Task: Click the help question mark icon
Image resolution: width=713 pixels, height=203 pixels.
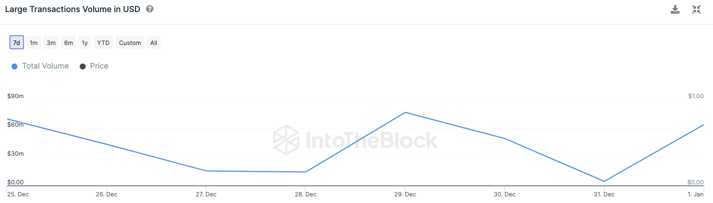Action: click(150, 9)
